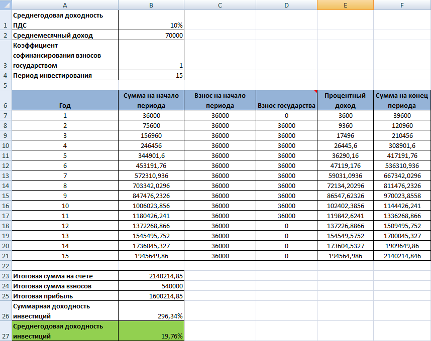Select row 5 by its row header
The width and height of the screenshot is (431, 341).
coord(6,85)
